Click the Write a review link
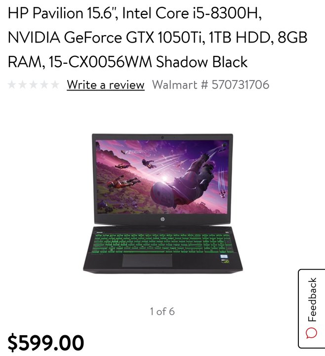Viewport: 325px width, 356px height. pos(106,85)
